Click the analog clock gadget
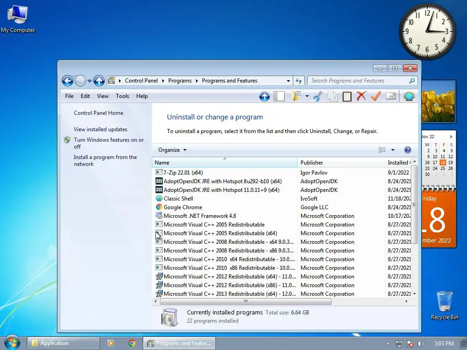Image resolution: width=467 pixels, height=350 pixels. (x=427, y=31)
